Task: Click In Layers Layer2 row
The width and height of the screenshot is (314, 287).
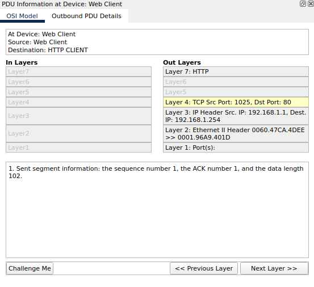Action: pos(78,134)
